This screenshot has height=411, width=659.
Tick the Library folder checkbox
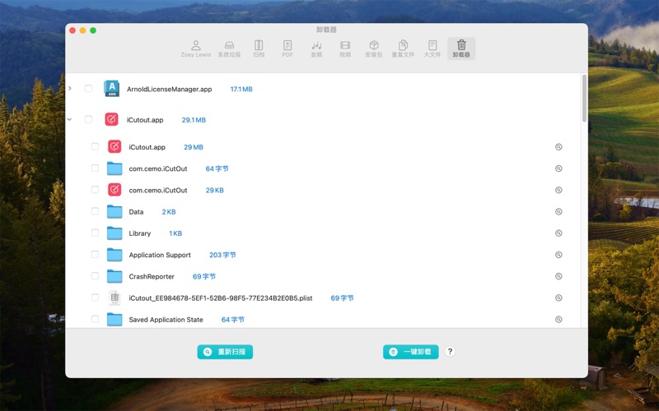[x=95, y=233]
